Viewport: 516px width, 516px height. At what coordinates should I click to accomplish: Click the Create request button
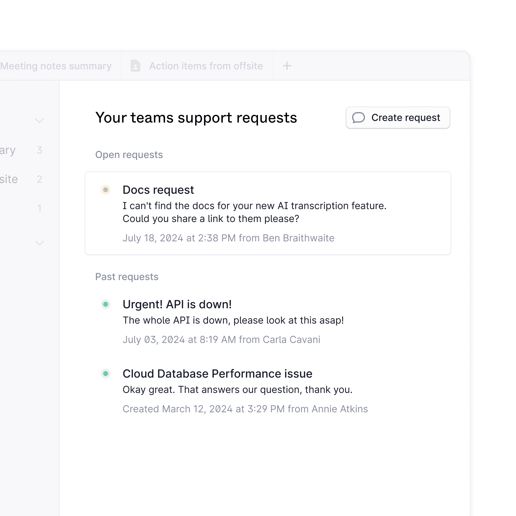[x=397, y=118]
